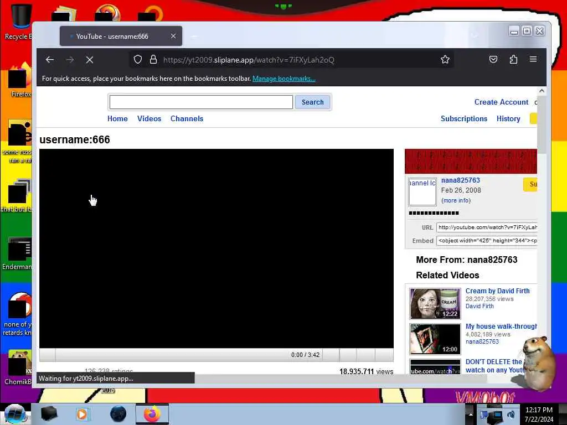Open Cream by David Firth thumbnail
The height and width of the screenshot is (425, 567).
tap(435, 304)
